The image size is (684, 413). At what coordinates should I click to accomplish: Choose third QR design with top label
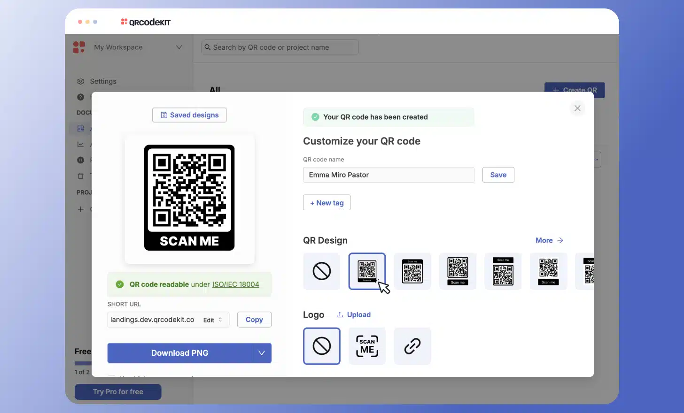click(x=412, y=271)
